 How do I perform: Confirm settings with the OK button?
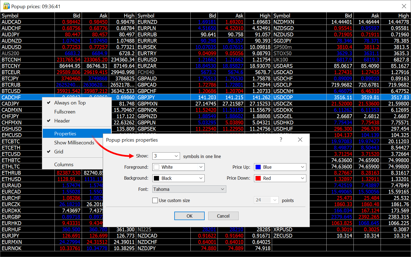pyautogui.click(x=189, y=216)
